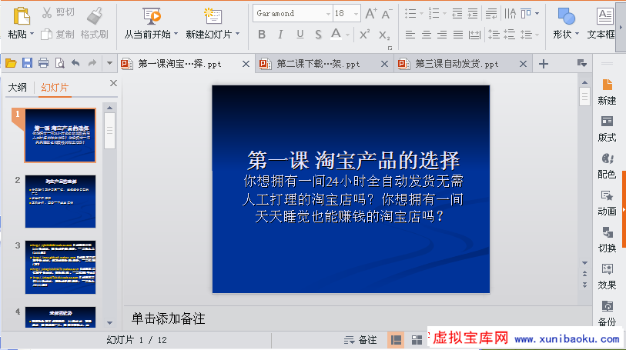Select slide 2 thumbnail
This screenshot has width=626, height=350.
60,201
